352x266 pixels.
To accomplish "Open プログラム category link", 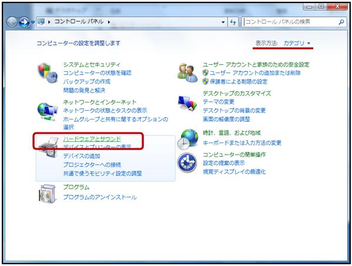I will [76, 187].
